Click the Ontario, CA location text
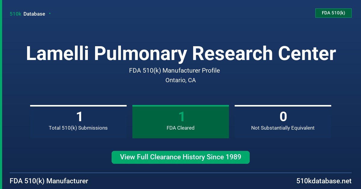Screen dimensions: 361x189 pos(180,80)
